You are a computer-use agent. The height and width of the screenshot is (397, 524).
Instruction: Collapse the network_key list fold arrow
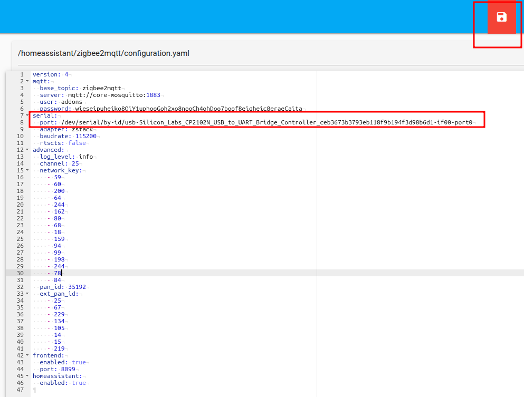(27, 170)
